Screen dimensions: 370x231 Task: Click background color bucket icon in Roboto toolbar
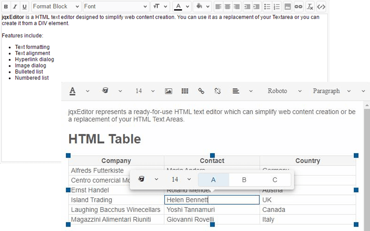pyautogui.click(x=105, y=90)
